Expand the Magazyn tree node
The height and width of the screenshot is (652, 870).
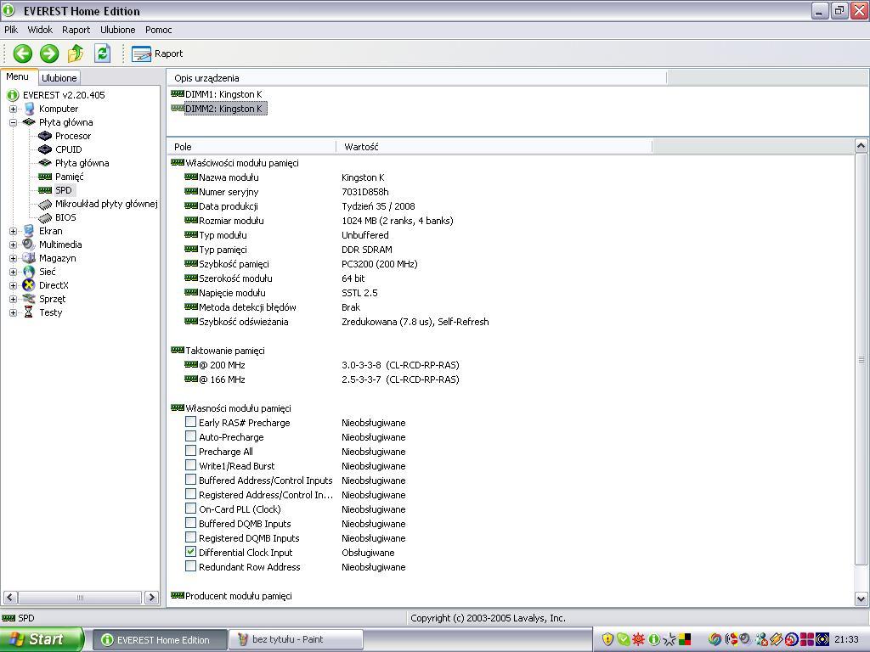(13, 258)
